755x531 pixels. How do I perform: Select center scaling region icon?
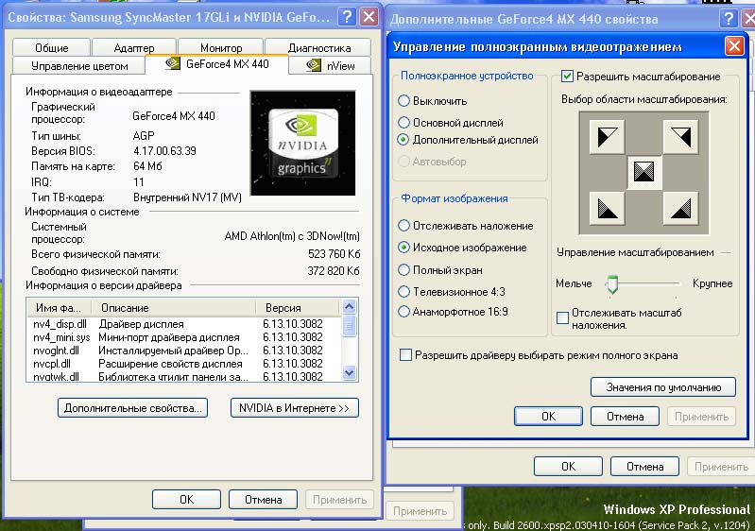point(644,172)
